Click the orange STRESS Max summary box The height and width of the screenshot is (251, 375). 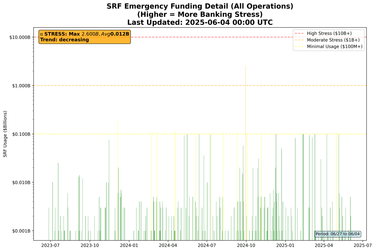click(x=84, y=37)
